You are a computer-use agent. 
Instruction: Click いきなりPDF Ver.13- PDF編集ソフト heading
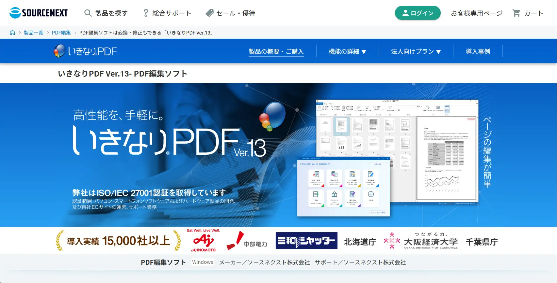123,74
